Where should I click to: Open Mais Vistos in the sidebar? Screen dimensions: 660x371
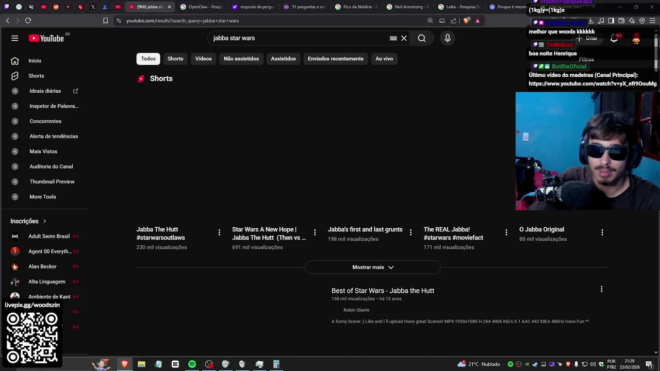[x=45, y=151]
